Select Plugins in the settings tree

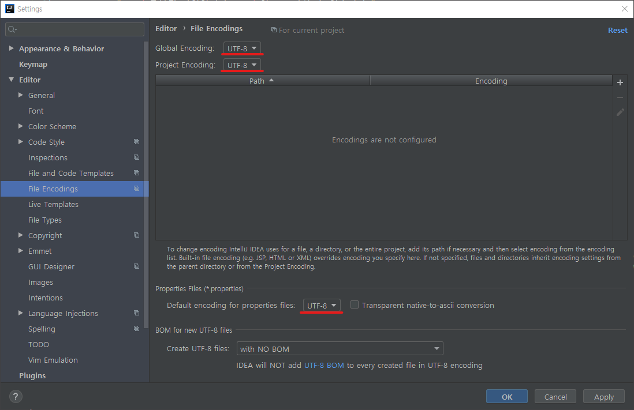coord(32,375)
